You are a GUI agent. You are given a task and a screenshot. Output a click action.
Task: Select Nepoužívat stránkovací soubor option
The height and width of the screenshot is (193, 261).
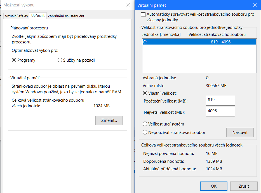pyautogui.click(x=145, y=132)
